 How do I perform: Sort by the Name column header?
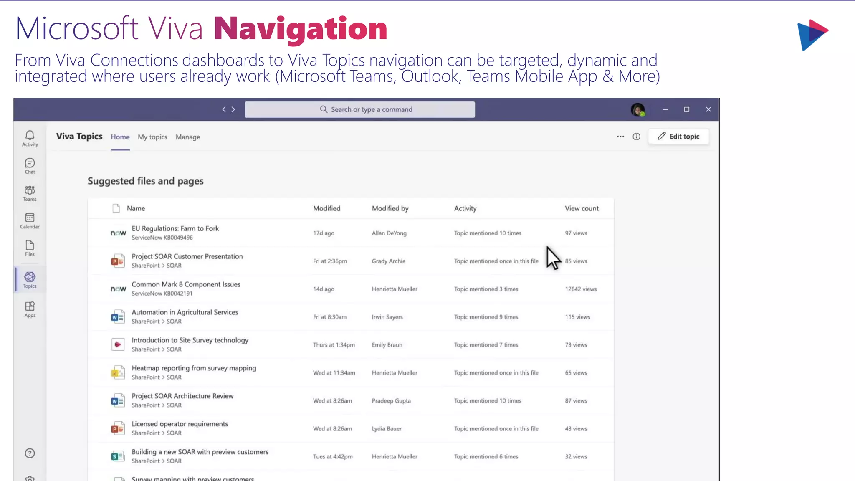click(136, 208)
